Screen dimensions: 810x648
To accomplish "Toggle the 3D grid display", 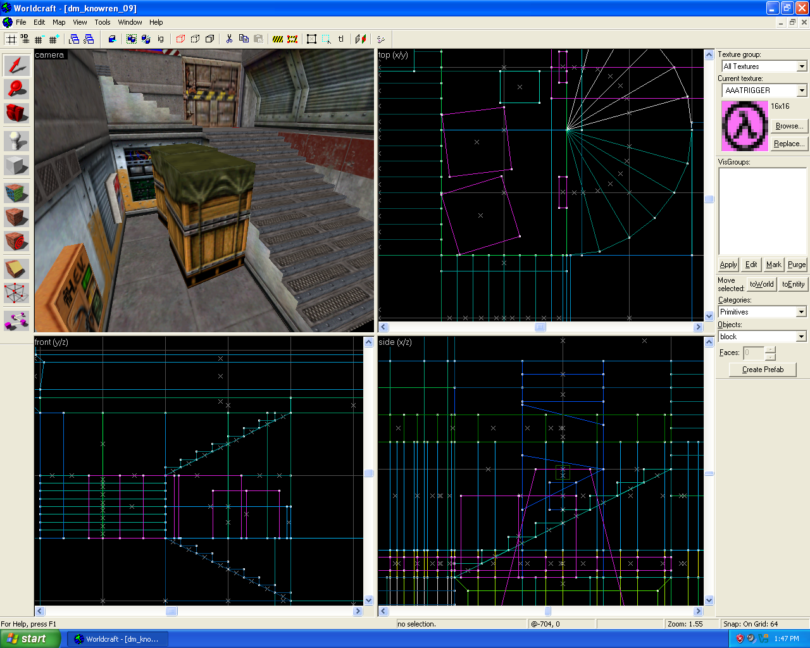I will click(25, 39).
